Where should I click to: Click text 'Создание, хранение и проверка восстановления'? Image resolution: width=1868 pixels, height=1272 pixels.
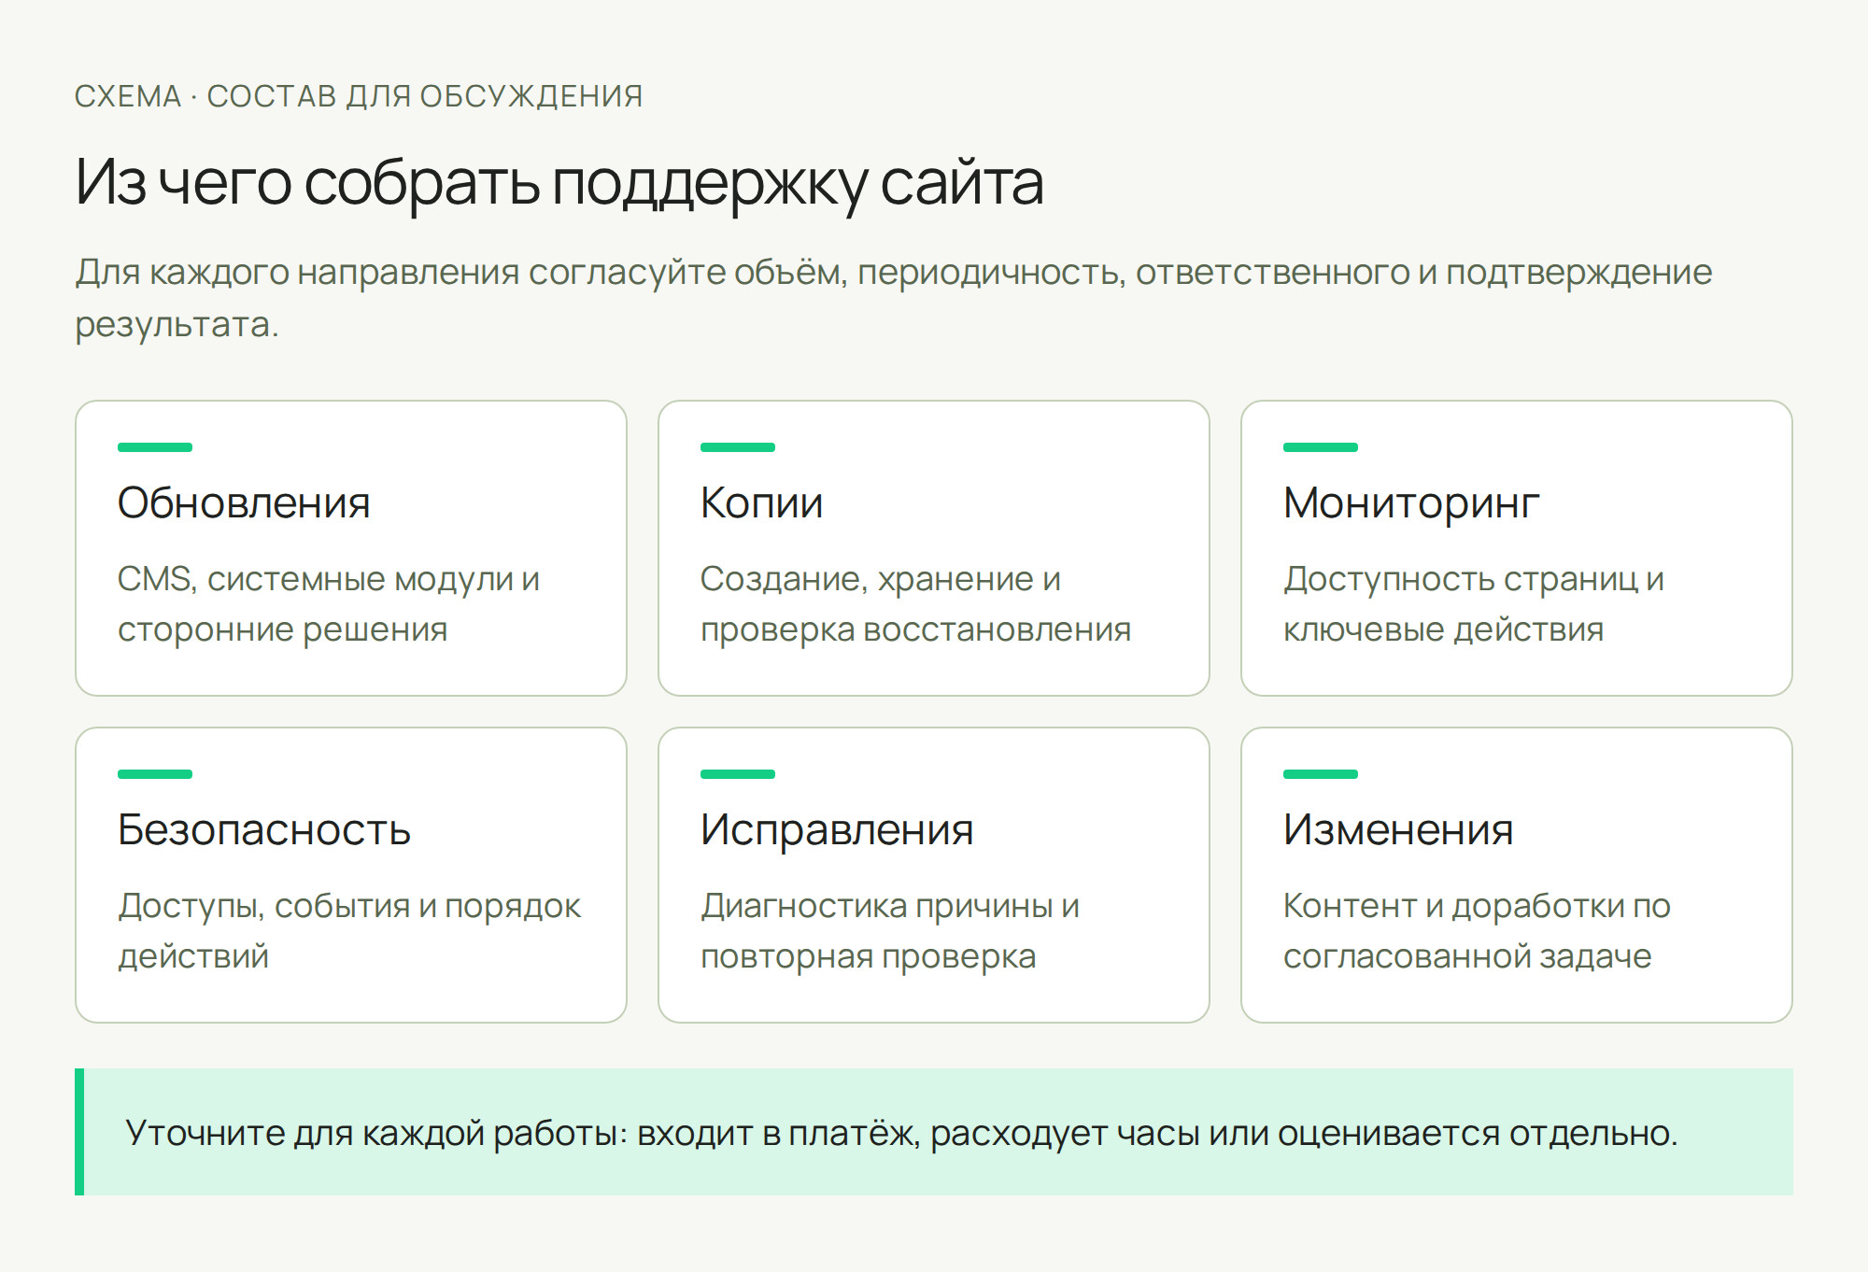915,604
